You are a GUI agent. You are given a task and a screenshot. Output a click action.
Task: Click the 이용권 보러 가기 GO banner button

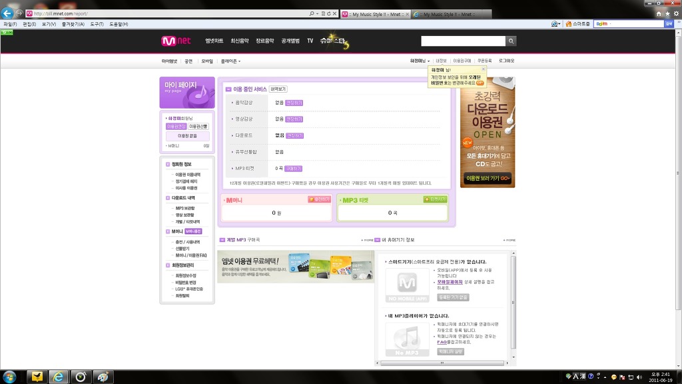click(x=487, y=178)
